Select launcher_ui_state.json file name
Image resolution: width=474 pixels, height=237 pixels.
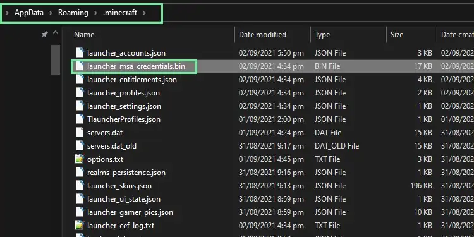pos(124,199)
